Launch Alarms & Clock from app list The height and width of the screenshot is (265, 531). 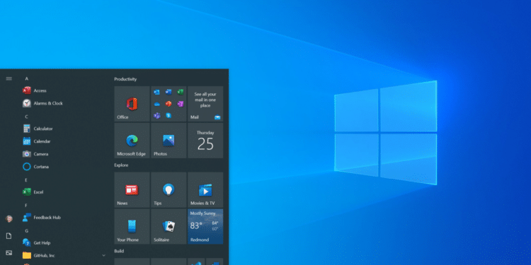click(x=42, y=103)
